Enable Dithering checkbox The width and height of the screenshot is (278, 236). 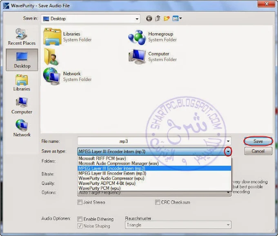pyautogui.click(x=80, y=219)
